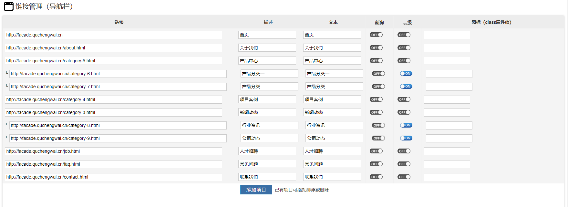568x207 pixels.
Task: Click icon class field for 产品分类一 row
Action: [449, 74]
